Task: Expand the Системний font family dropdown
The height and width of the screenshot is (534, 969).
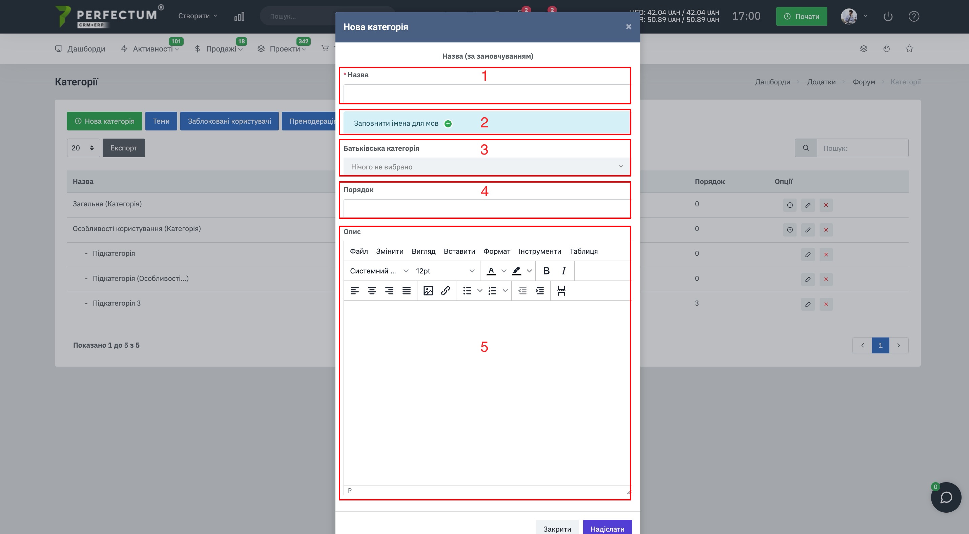Action: click(379, 271)
